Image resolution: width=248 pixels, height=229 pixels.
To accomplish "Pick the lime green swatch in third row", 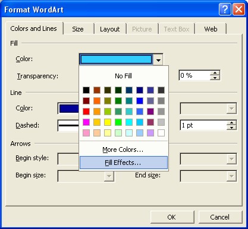I will click(x=108, y=112).
